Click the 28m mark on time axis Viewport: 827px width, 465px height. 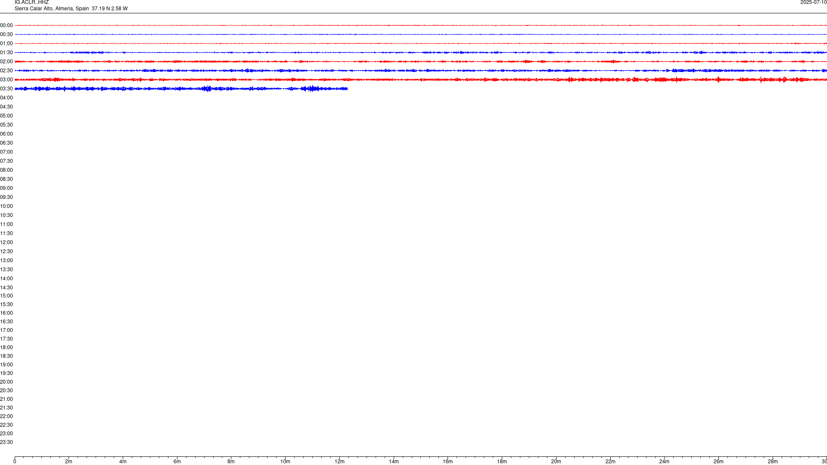point(773,462)
